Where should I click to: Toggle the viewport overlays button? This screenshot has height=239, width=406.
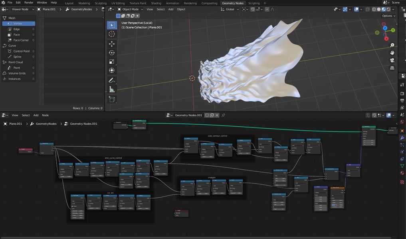pos(356,9)
